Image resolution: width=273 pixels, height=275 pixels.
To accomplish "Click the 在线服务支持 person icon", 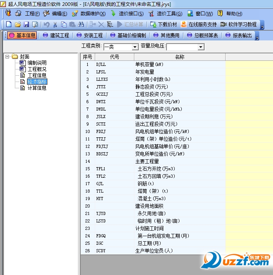I will (x=184, y=24).
